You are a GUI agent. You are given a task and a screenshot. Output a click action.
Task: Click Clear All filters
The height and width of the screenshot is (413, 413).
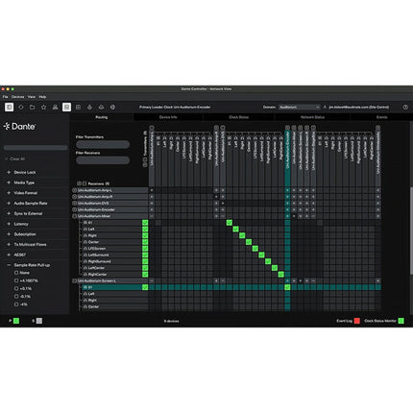14,158
